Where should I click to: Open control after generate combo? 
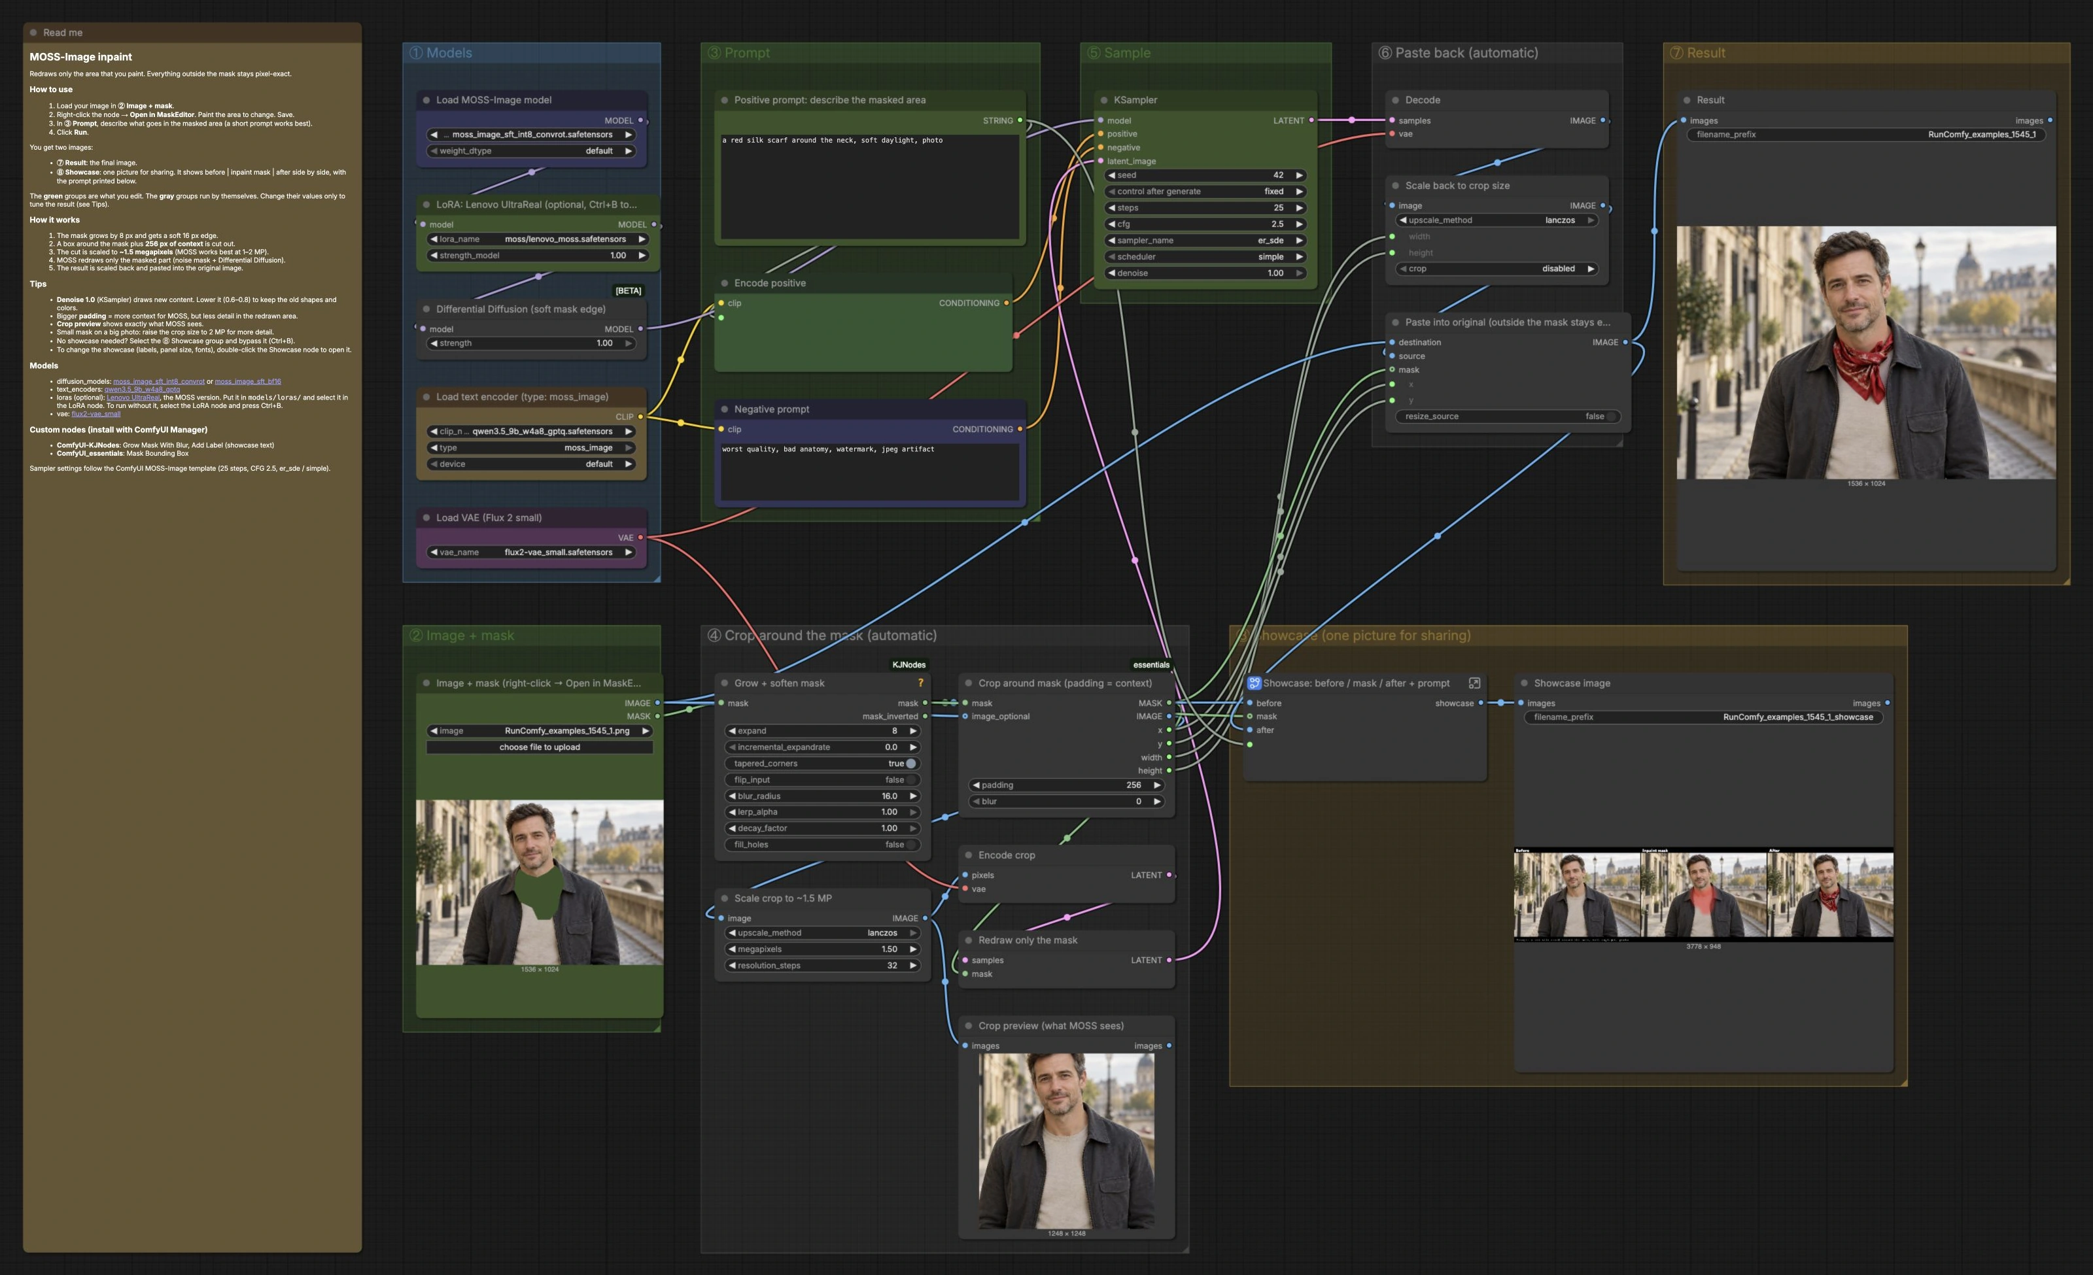coord(1205,191)
